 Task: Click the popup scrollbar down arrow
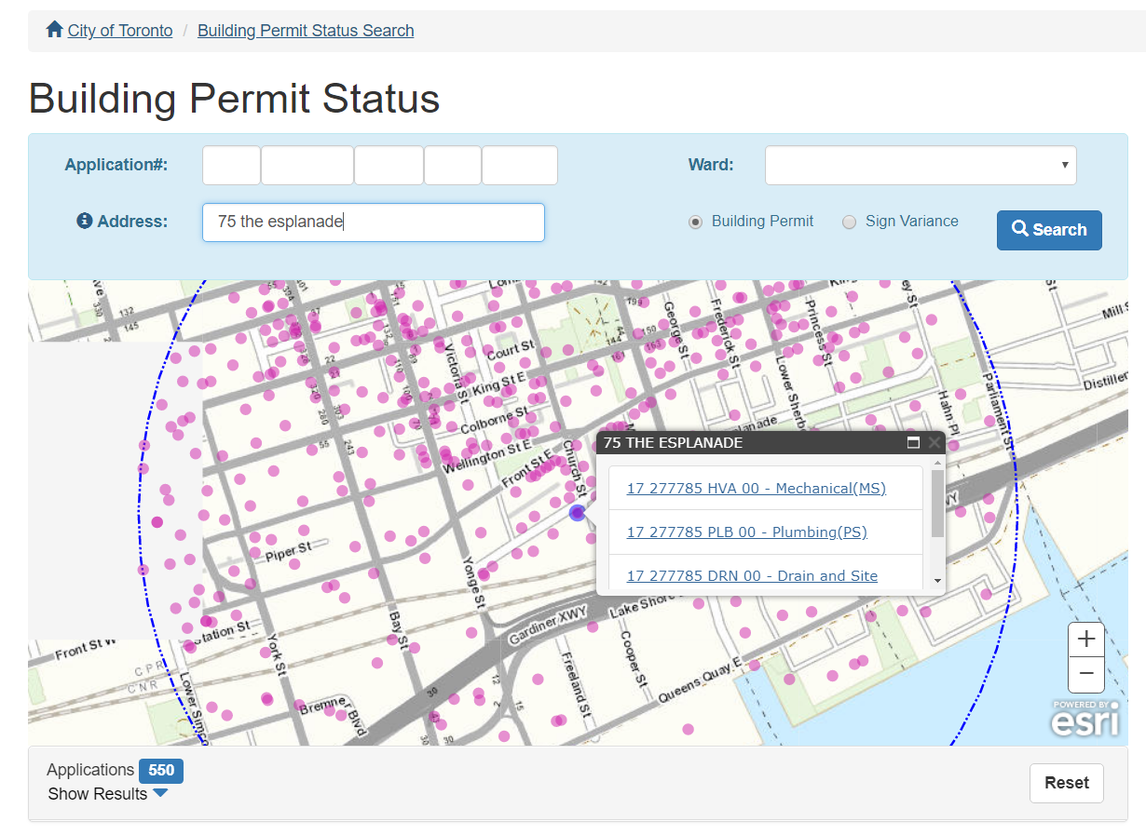coord(937,582)
